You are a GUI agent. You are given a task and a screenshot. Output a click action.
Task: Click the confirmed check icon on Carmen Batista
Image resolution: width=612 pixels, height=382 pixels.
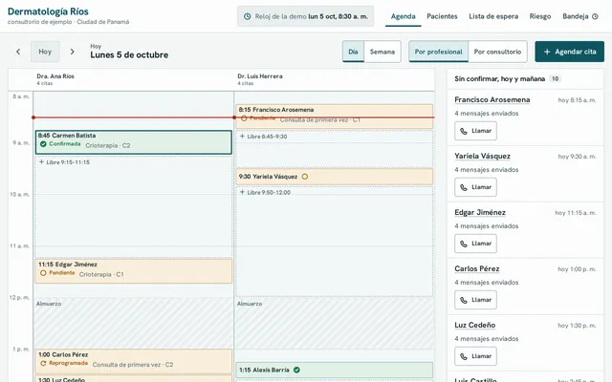(43, 144)
